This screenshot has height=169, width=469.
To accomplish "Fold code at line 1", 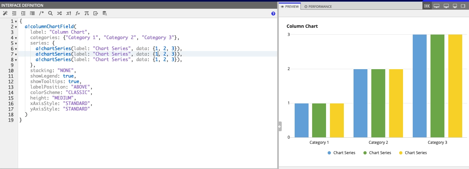I will click(x=16, y=21).
